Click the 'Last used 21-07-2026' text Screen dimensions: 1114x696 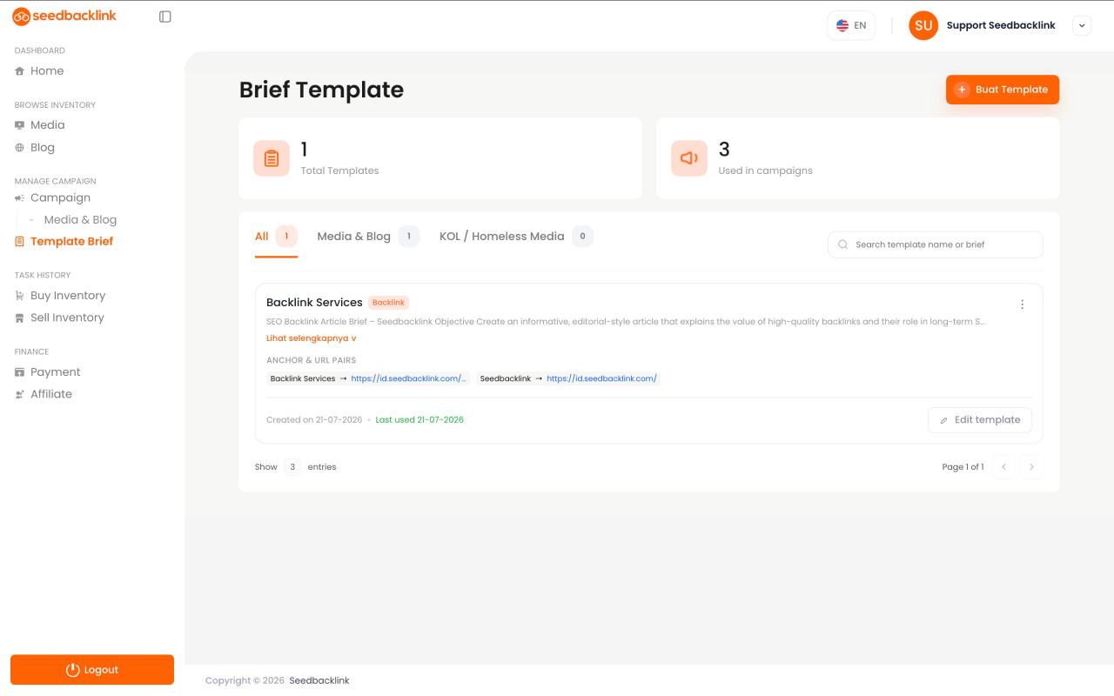pyautogui.click(x=419, y=420)
